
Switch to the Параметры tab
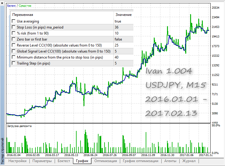42,161
